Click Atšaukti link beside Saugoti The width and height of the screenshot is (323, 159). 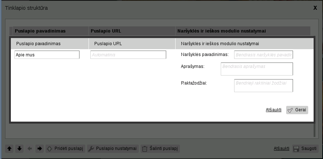click(x=281, y=149)
